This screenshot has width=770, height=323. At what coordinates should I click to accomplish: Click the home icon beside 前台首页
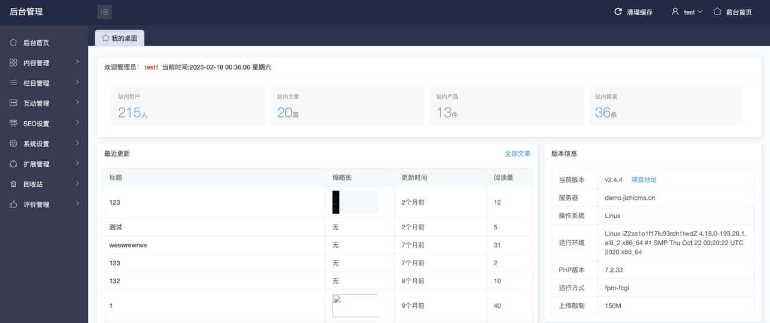(717, 11)
